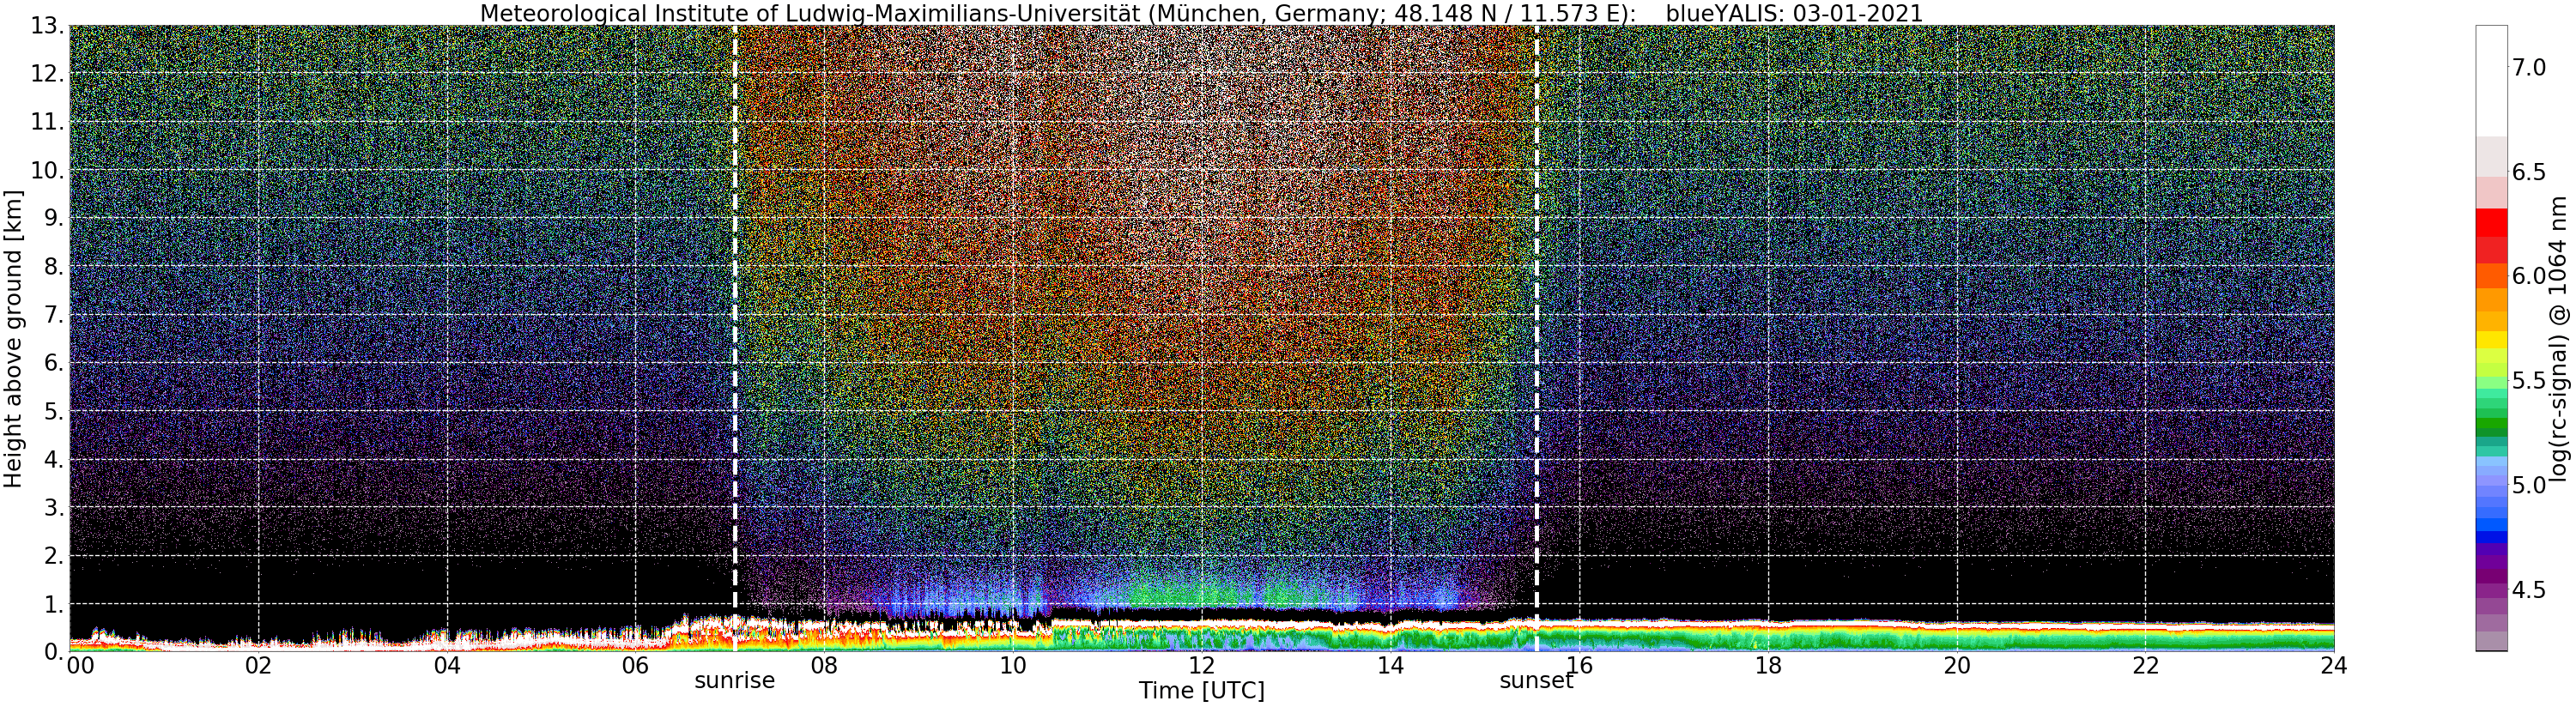Click the "5." height axis tick label
2576x707 pixels.
[53, 411]
